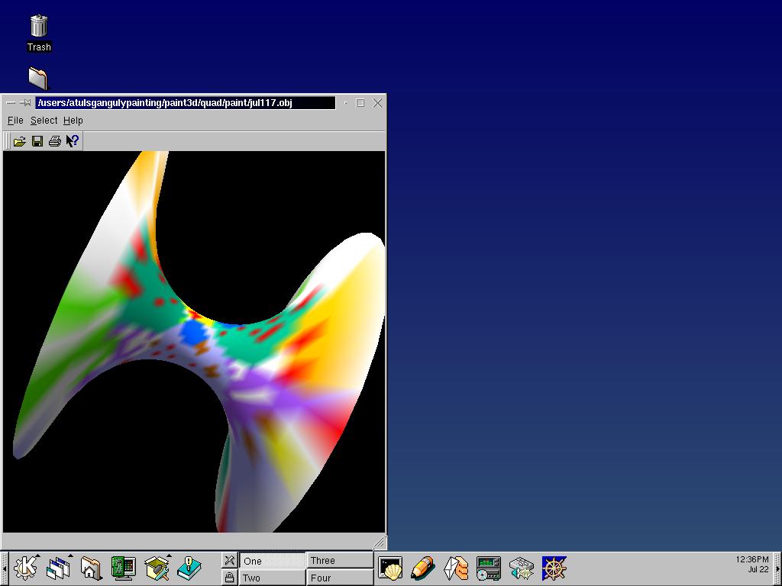Click the lock screen padlock button
Image resolution: width=782 pixels, height=586 pixels.
click(x=229, y=578)
